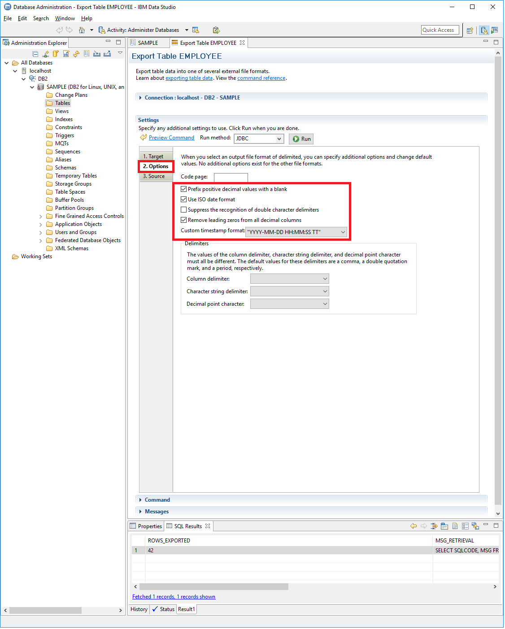Click the Open Perspective icon
The image size is (505, 629).
pyautogui.click(x=470, y=30)
